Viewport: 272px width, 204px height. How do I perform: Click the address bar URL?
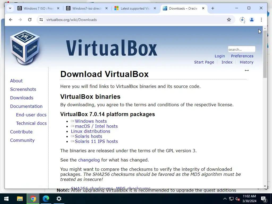[x=71, y=20]
